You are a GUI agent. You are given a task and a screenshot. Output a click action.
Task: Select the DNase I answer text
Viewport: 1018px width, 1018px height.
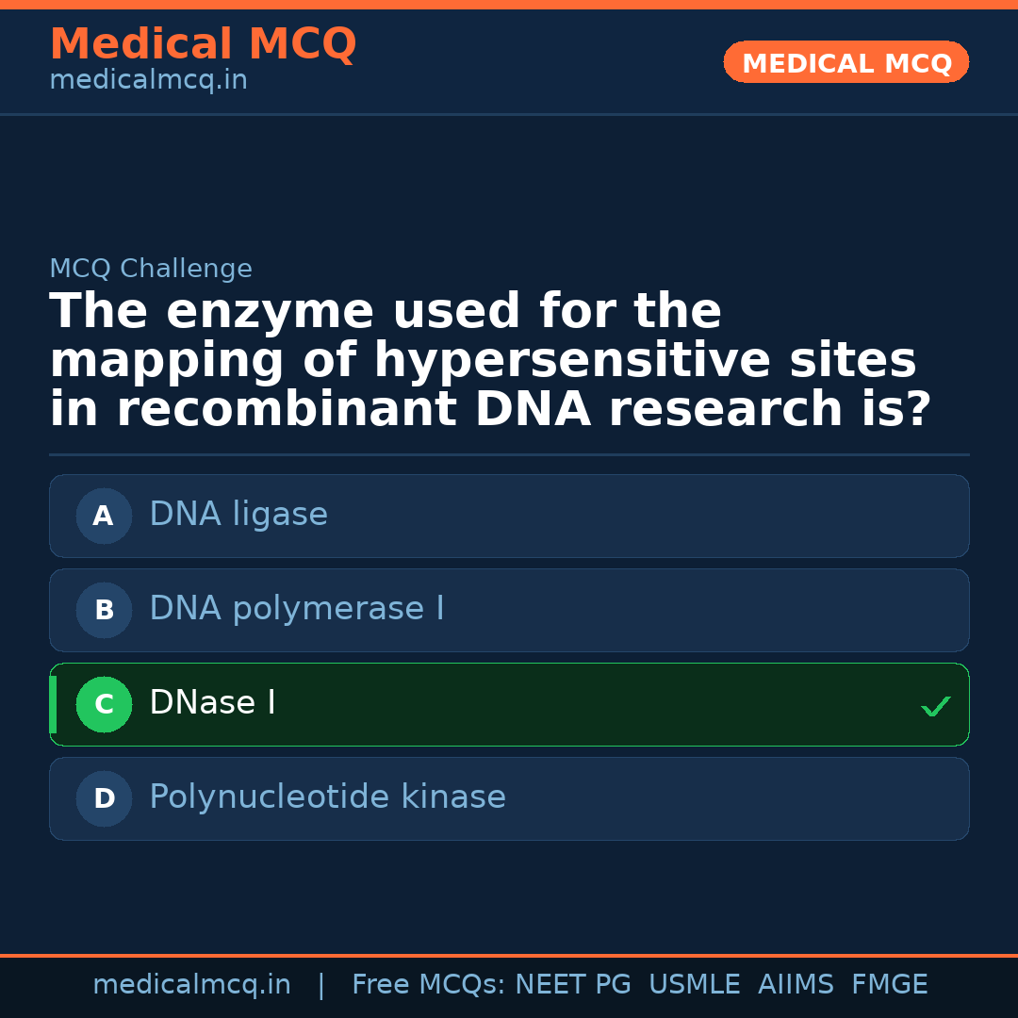pos(212,703)
